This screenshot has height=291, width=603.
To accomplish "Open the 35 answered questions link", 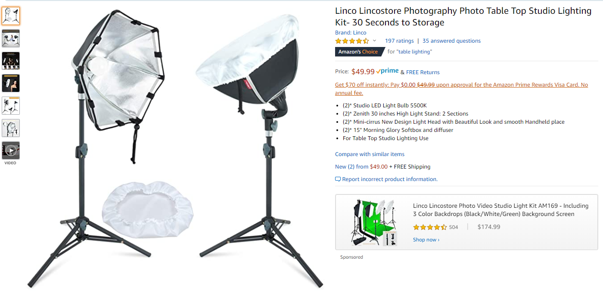I will pos(451,41).
